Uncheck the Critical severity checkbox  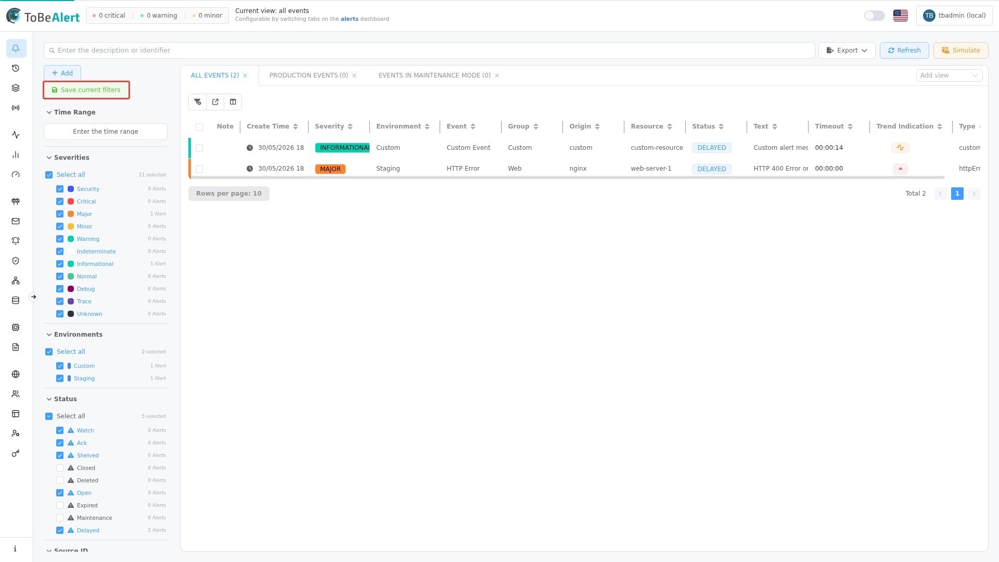pyautogui.click(x=60, y=201)
